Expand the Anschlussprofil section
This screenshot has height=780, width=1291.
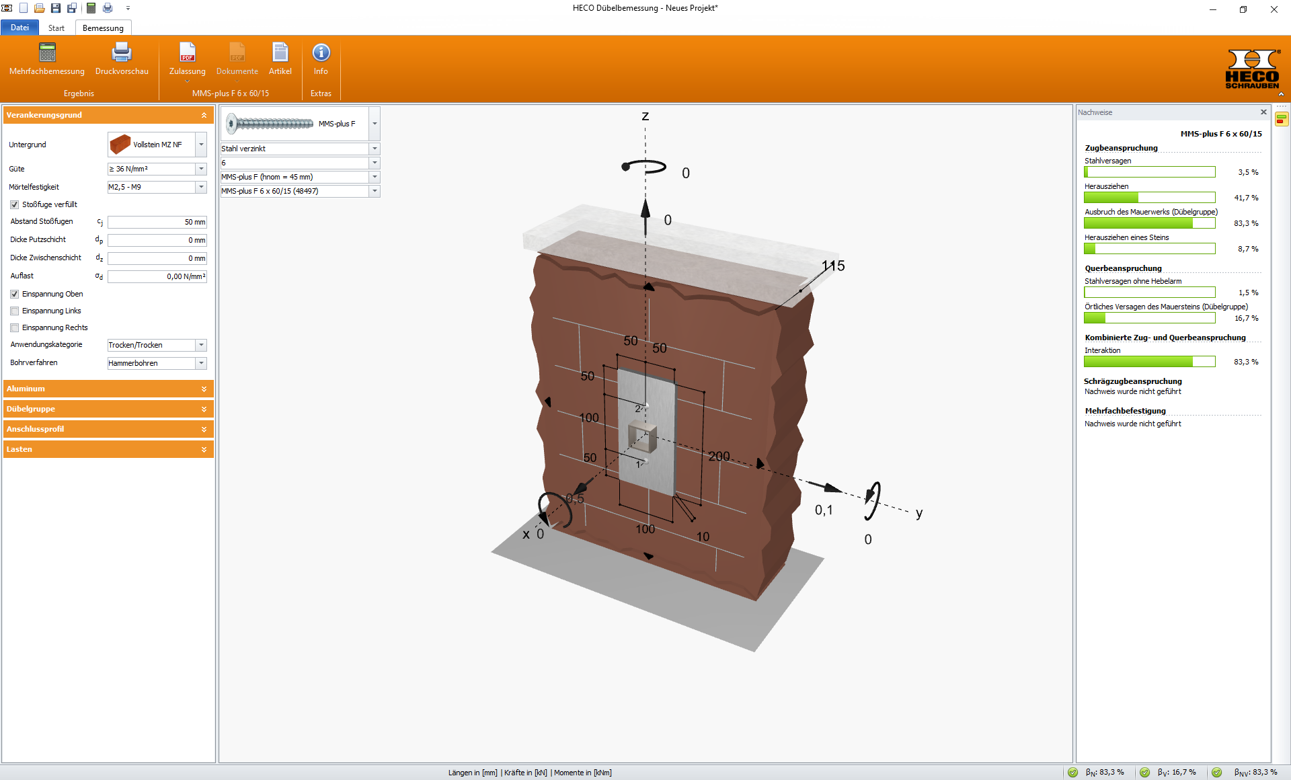(204, 429)
